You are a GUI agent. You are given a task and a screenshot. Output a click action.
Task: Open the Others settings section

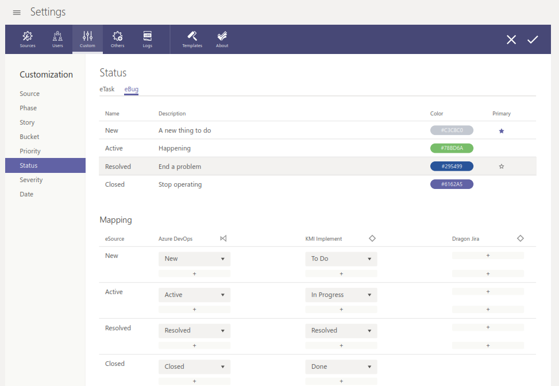pos(117,39)
